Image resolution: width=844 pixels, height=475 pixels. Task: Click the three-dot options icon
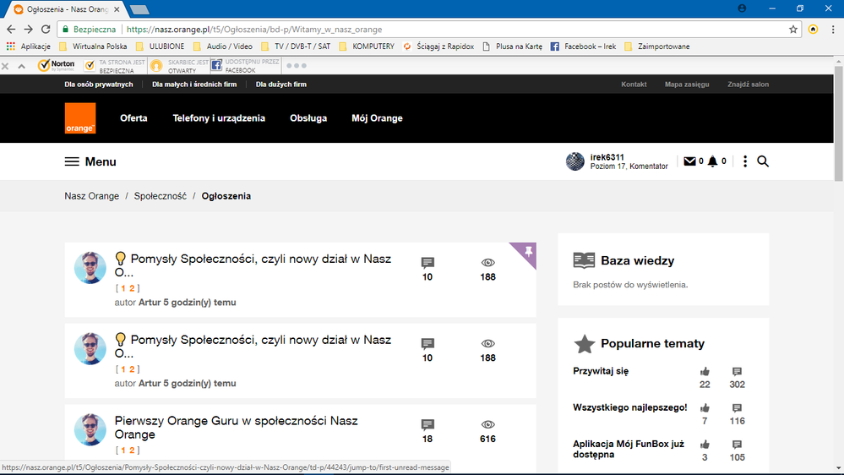(x=744, y=161)
